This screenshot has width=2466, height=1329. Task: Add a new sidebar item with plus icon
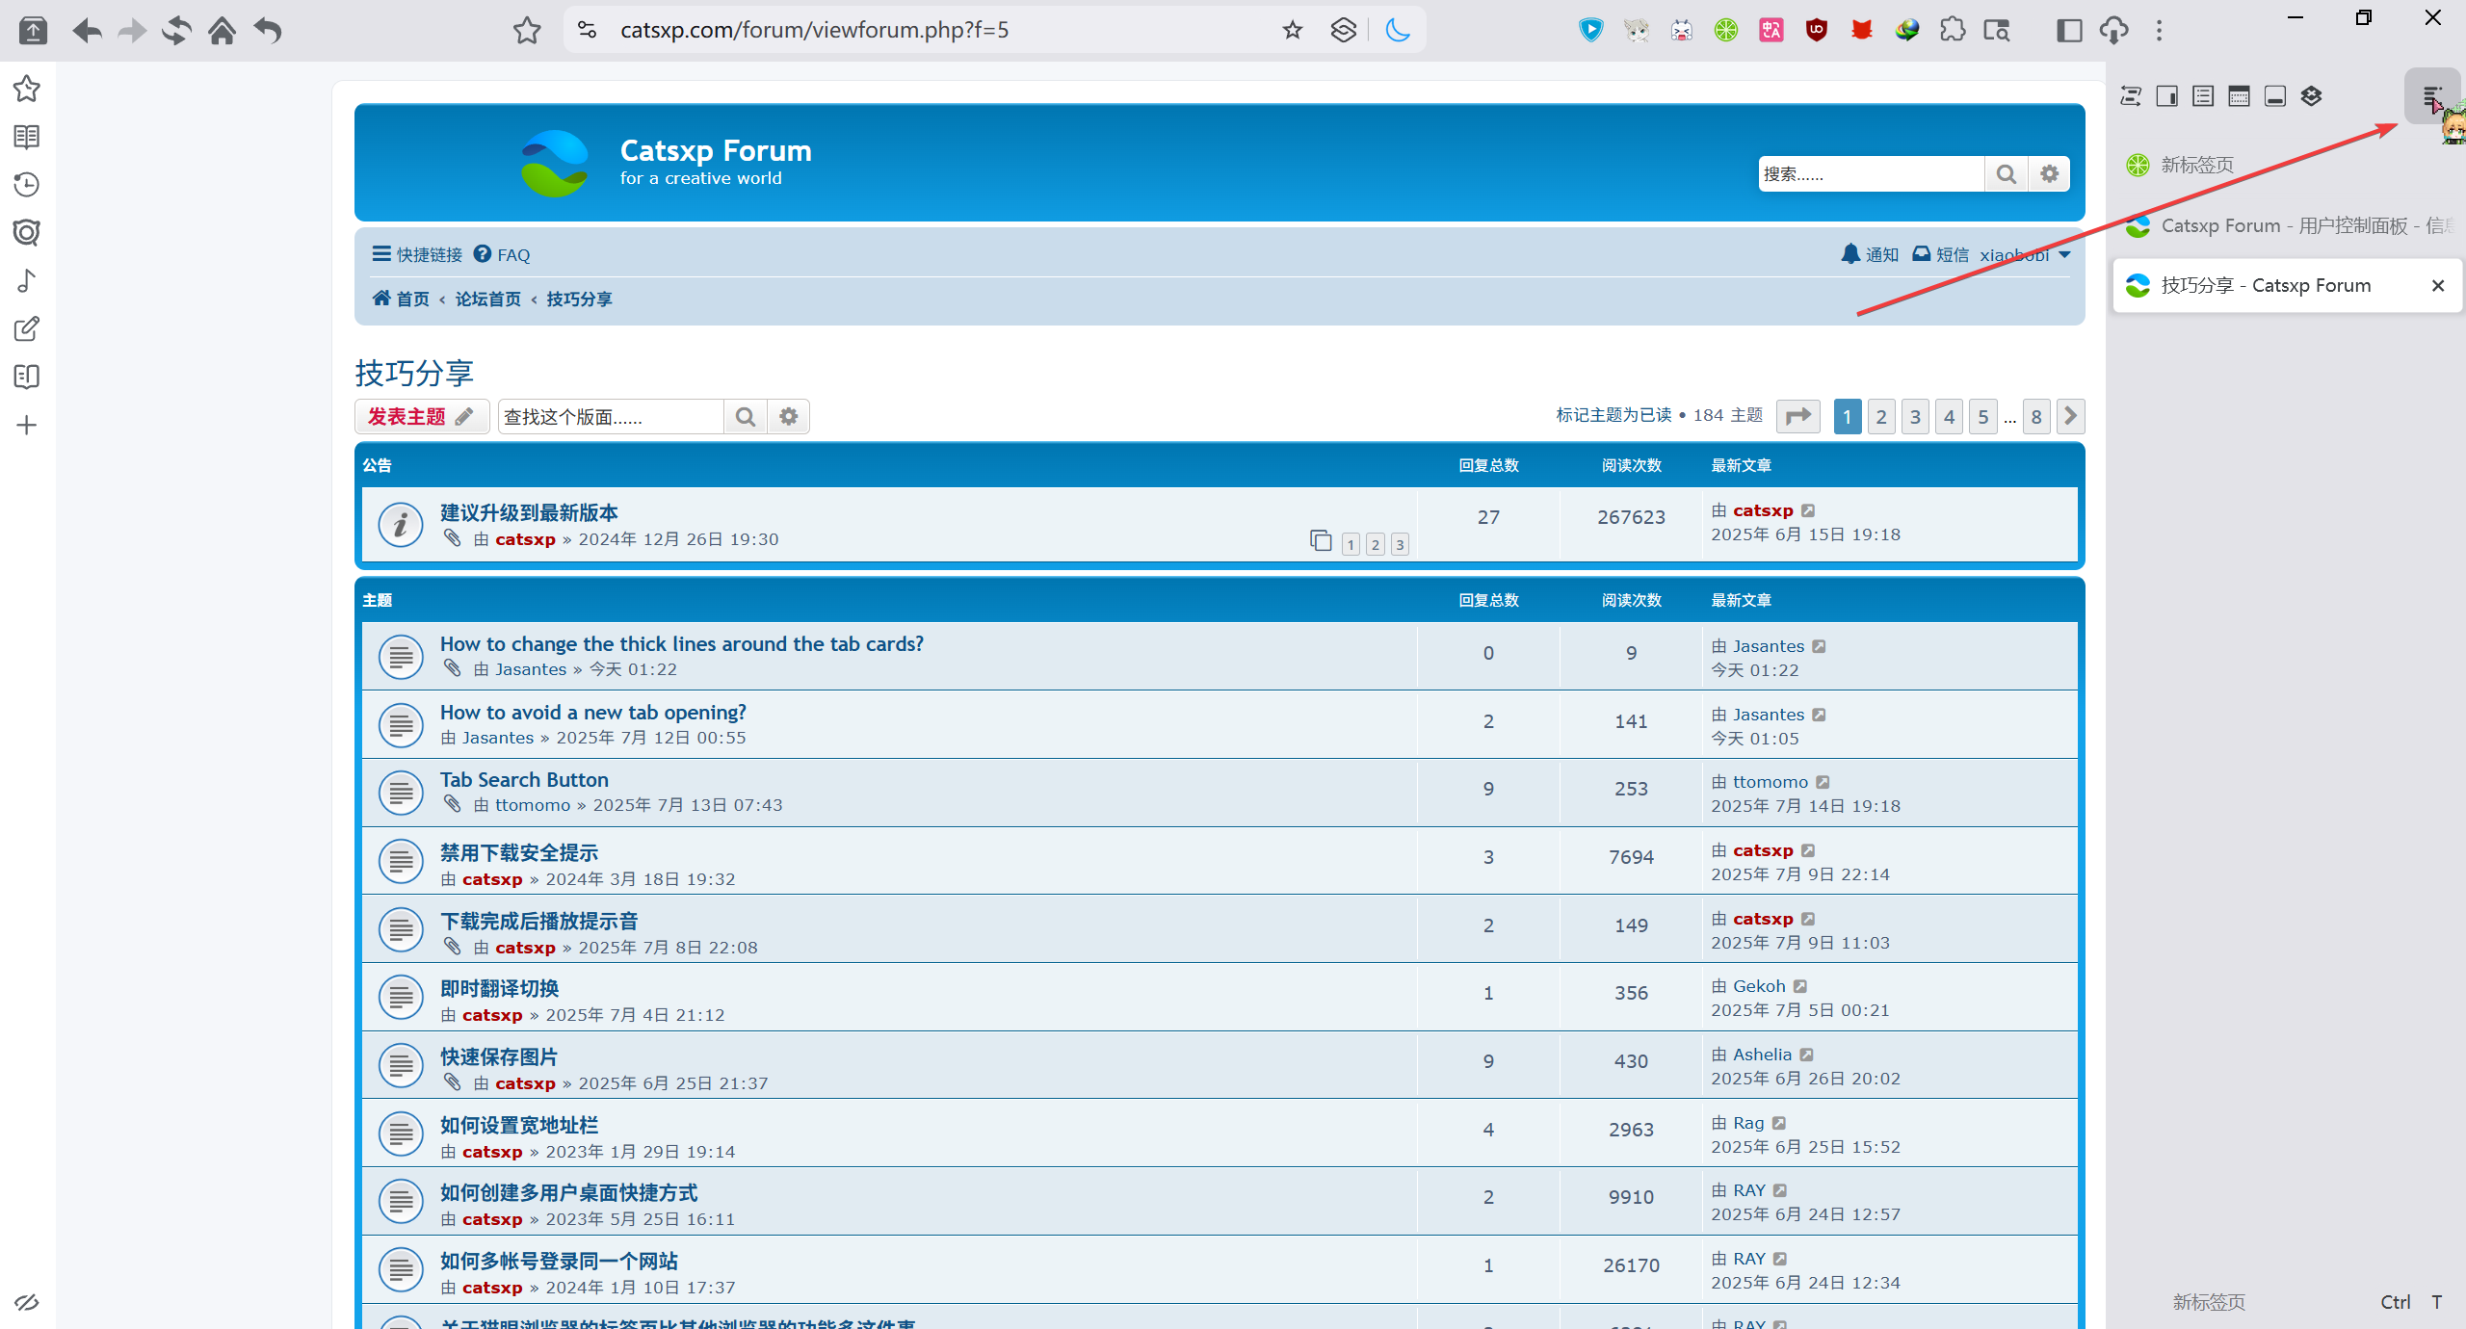tap(27, 425)
